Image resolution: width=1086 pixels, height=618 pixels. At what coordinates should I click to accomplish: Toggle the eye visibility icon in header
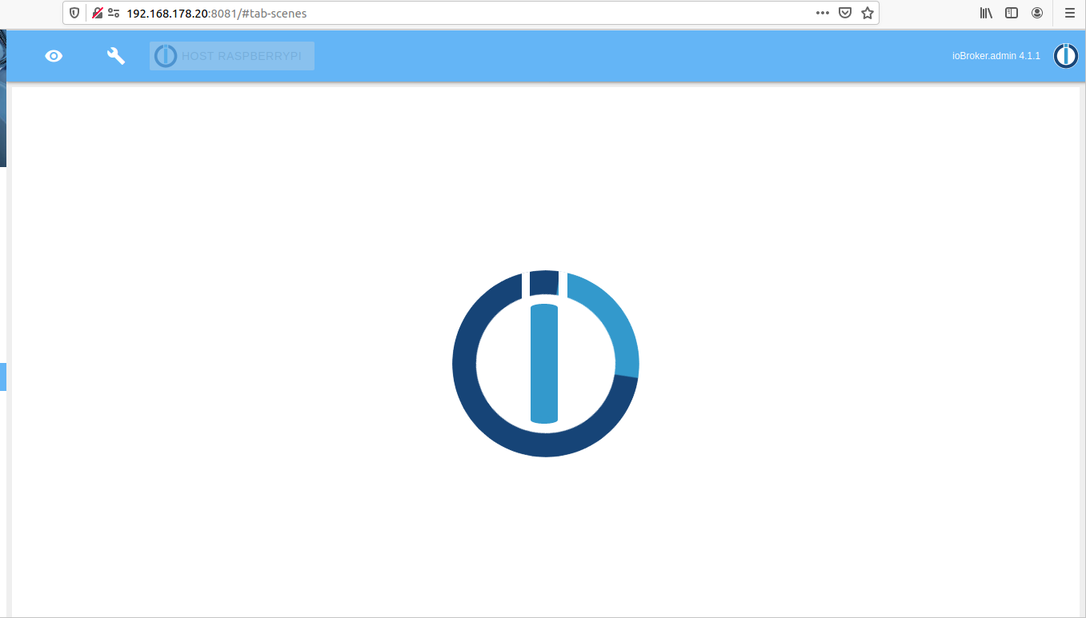(x=54, y=56)
